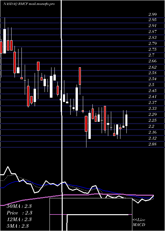This screenshot has height=231, width=165.
Task: Select the tall white candle under the 2.95 high
Action: click(5, 41)
